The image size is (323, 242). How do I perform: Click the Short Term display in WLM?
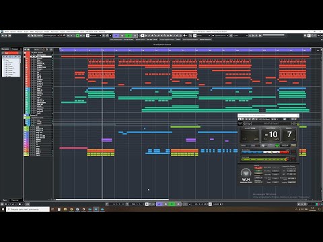coord(250,135)
